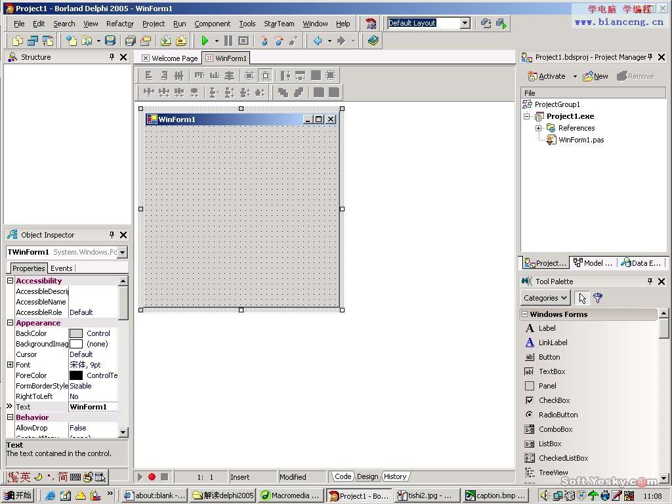Screen dimensions: 672x504
Task: Click the BackColor color swatch
Action: (76, 333)
